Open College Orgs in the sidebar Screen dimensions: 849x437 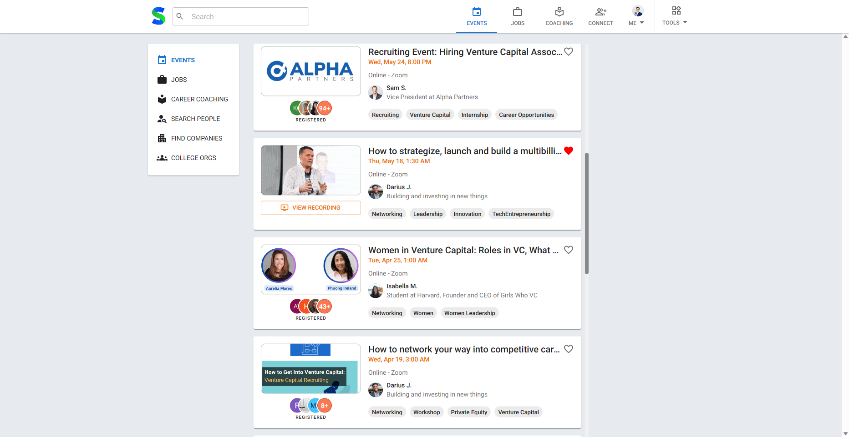click(x=193, y=158)
